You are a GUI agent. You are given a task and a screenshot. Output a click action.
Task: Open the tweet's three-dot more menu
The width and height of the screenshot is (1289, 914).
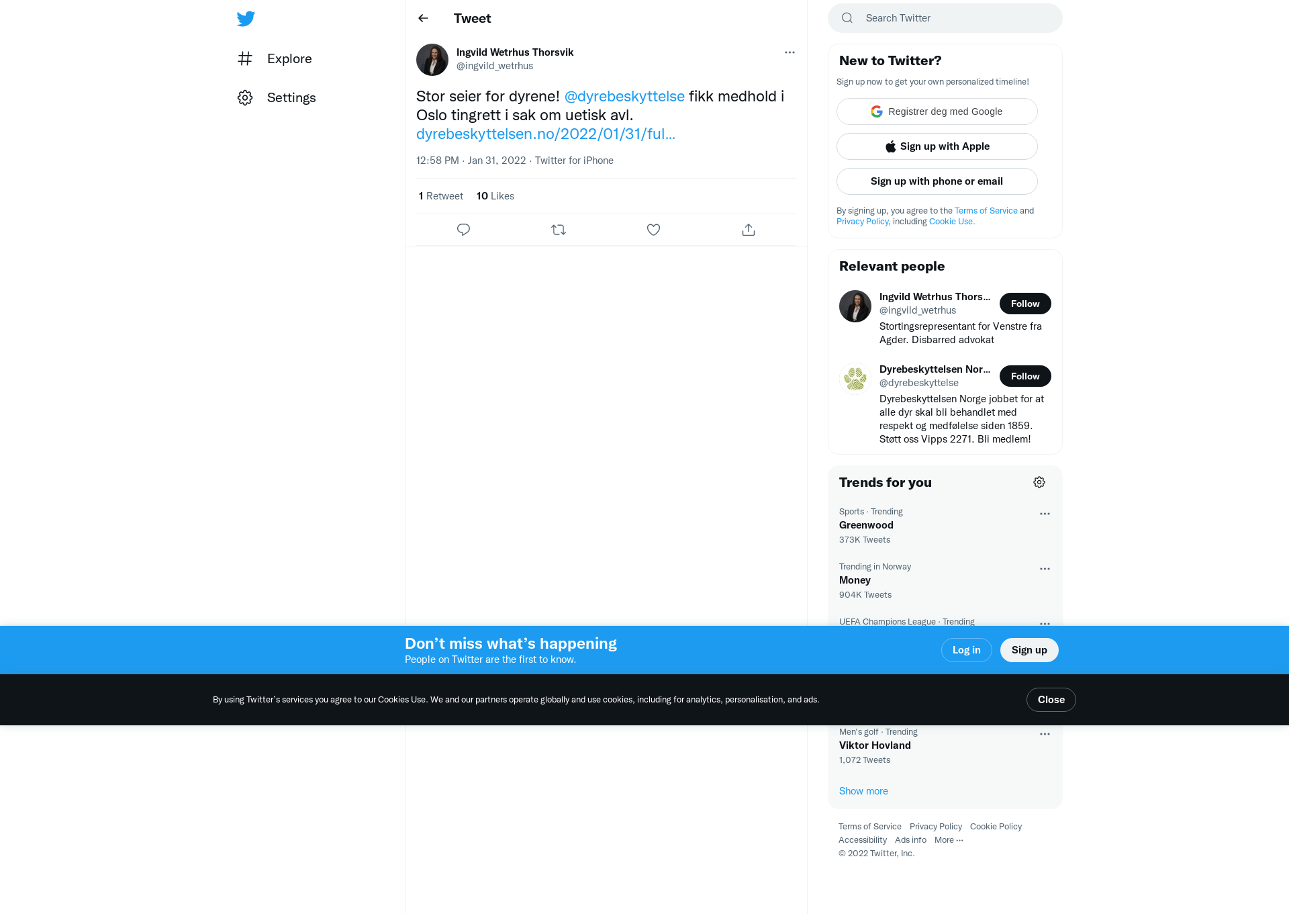pyautogui.click(x=790, y=52)
